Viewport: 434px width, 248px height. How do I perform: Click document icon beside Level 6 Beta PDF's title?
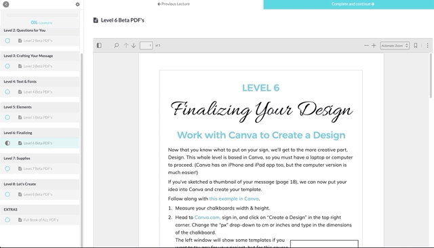point(96,20)
